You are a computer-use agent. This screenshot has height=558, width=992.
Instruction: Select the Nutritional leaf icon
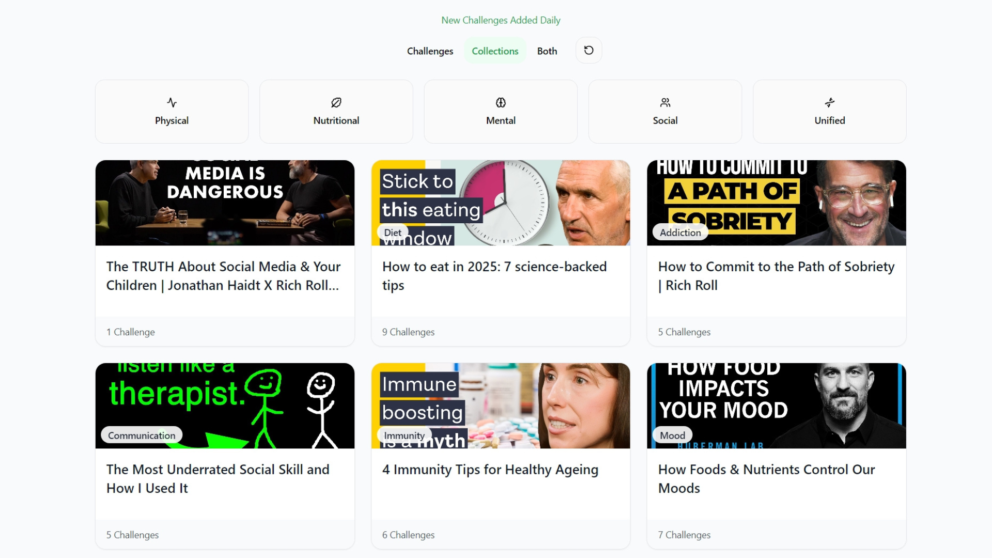tap(336, 102)
